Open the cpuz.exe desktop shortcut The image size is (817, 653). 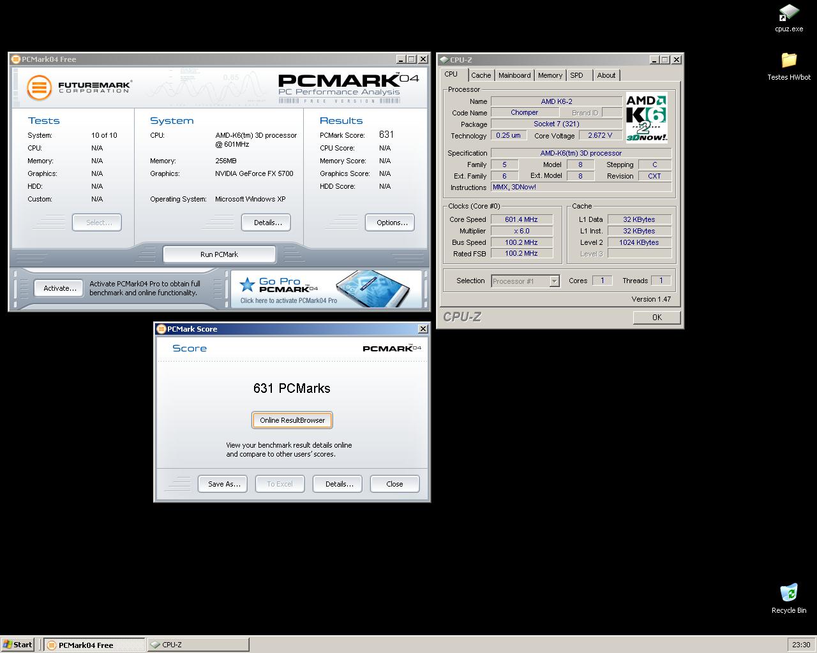(x=789, y=18)
